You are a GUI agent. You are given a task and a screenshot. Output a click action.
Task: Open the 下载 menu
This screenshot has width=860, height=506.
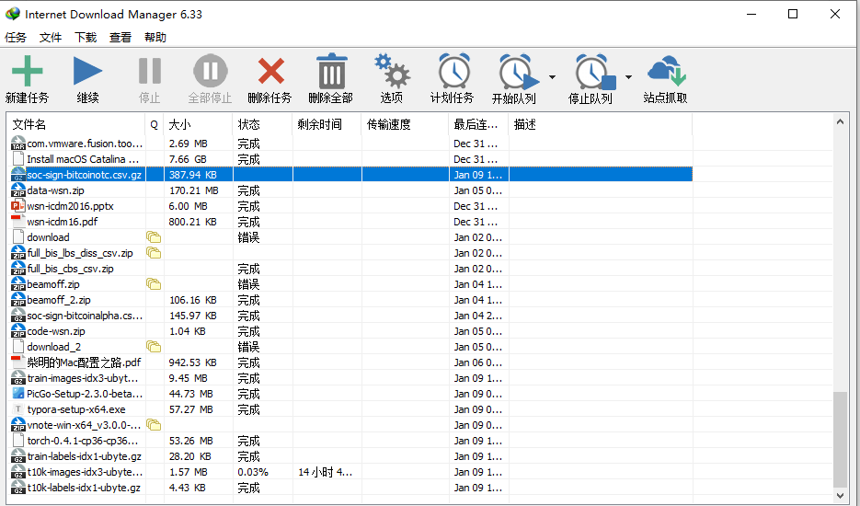pos(86,38)
